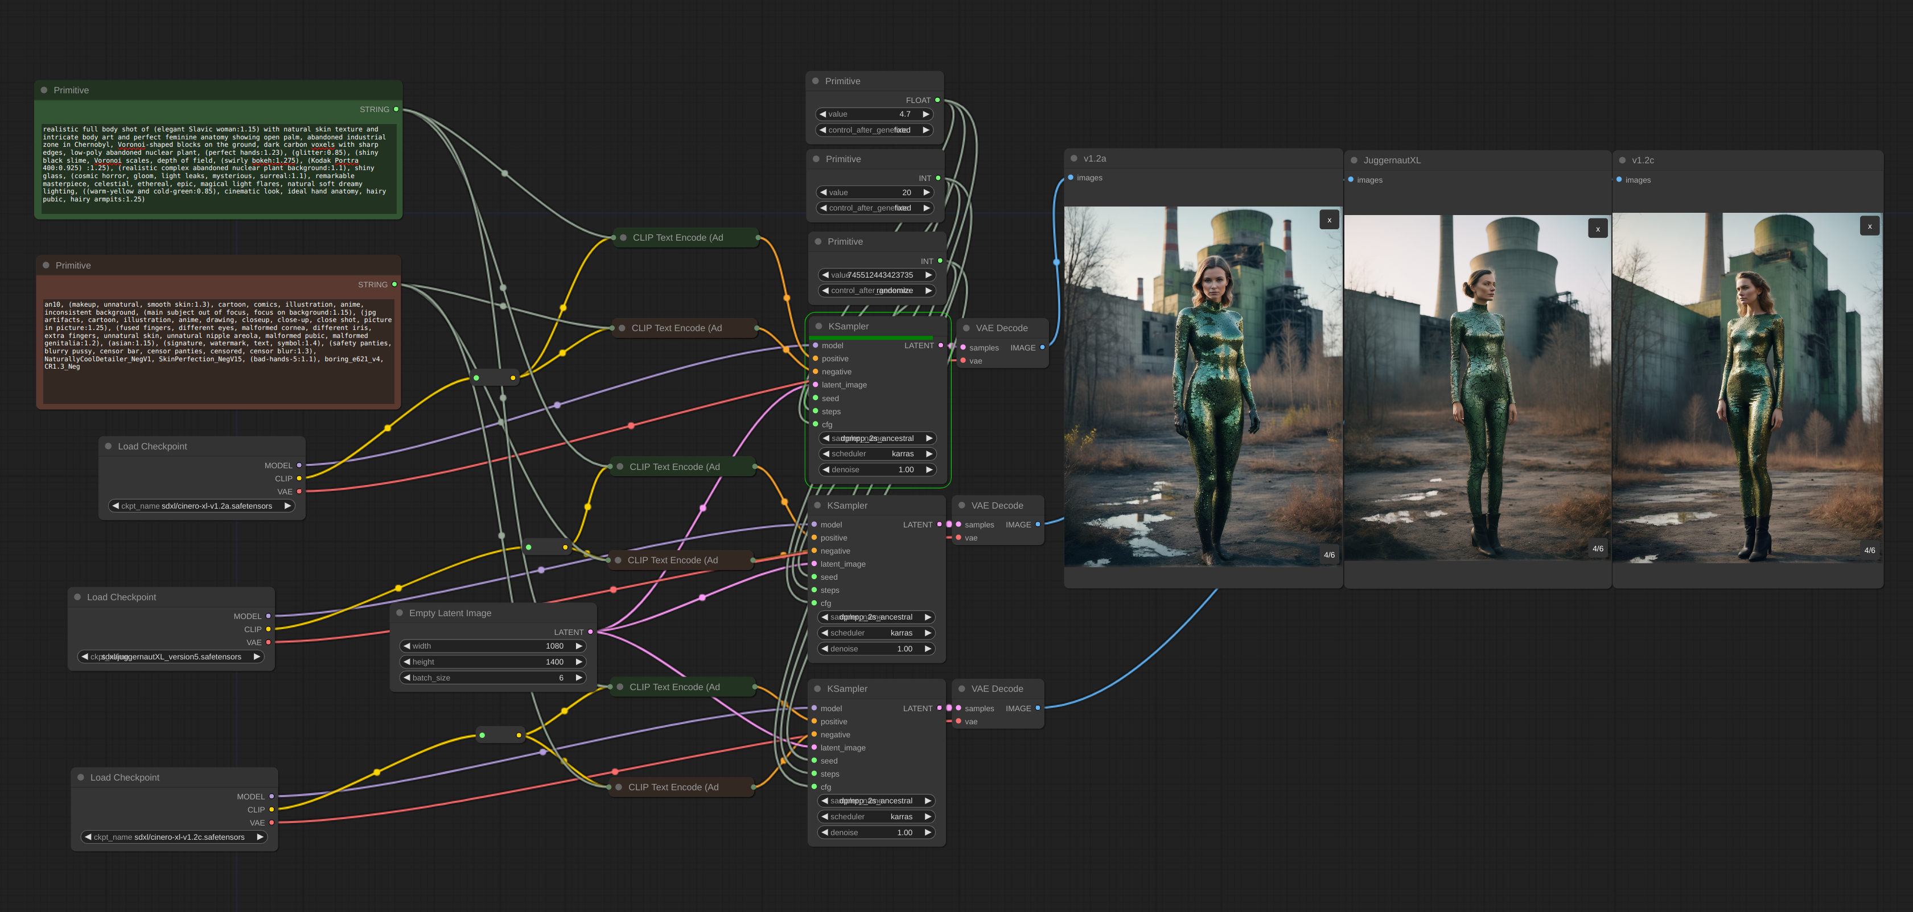1913x912 pixels.
Task: Increase FLOAT primitive value 4.7 arrow
Action: tap(926, 114)
